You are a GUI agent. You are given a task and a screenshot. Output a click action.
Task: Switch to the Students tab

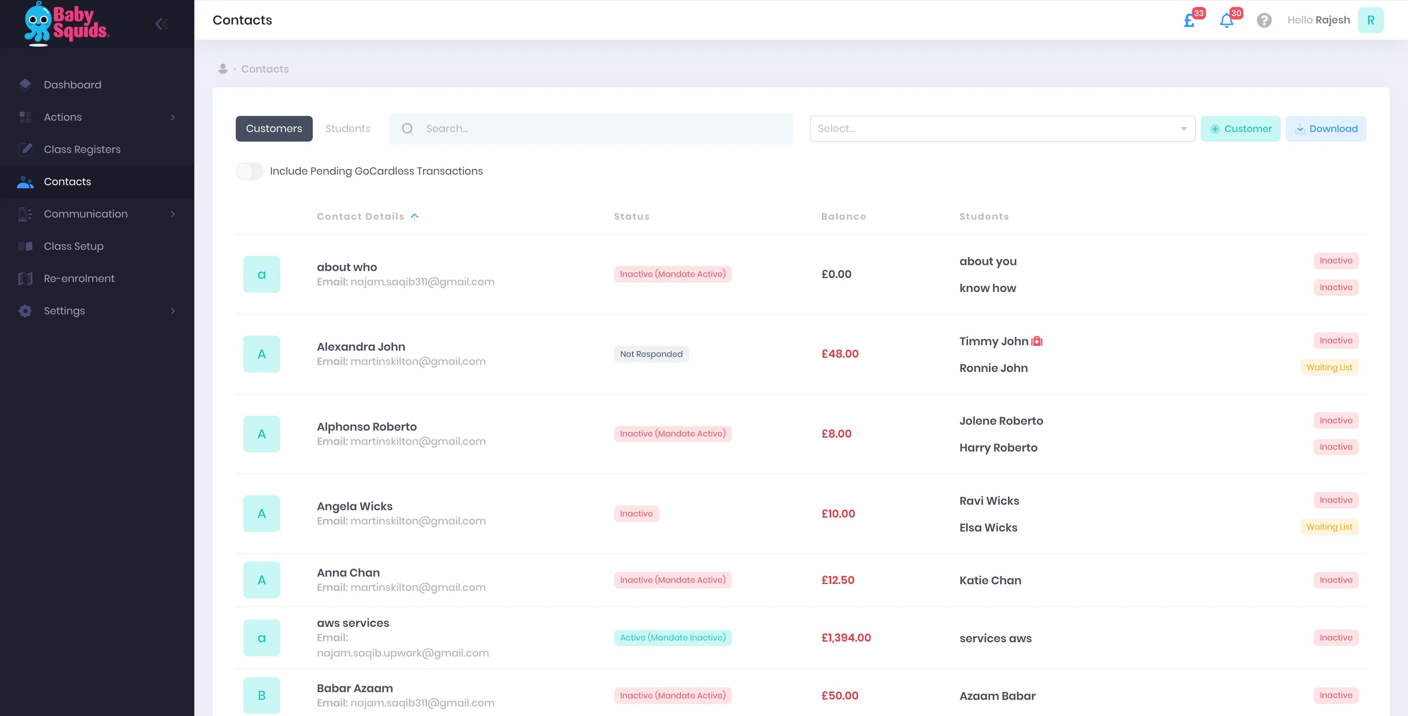(348, 128)
